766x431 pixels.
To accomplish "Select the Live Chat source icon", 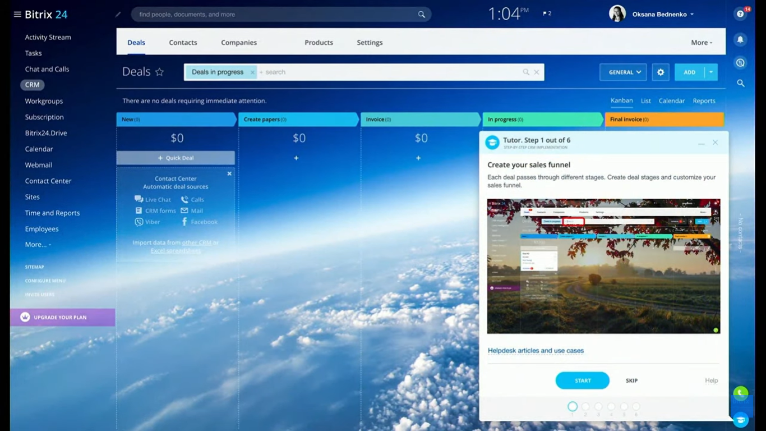I will (139, 199).
